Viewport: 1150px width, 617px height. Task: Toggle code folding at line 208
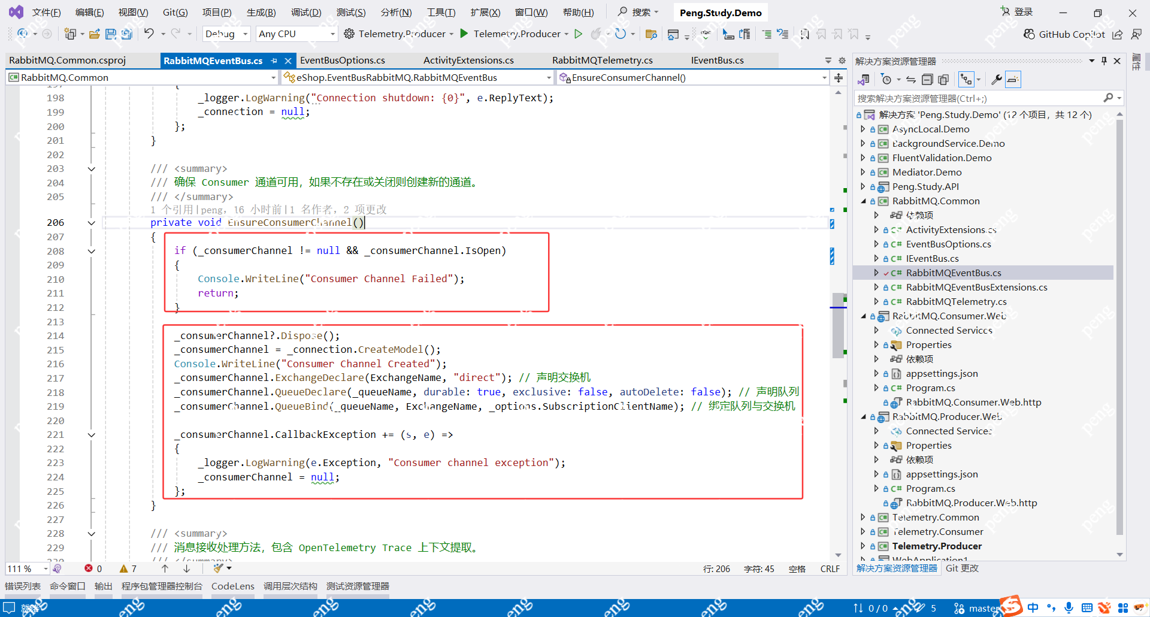click(x=92, y=252)
